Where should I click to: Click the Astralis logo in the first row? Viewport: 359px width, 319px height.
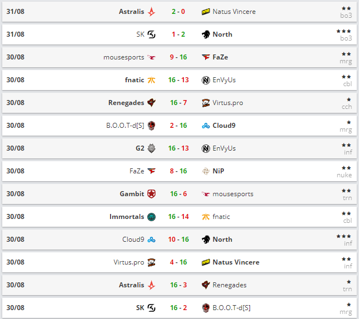(x=151, y=12)
